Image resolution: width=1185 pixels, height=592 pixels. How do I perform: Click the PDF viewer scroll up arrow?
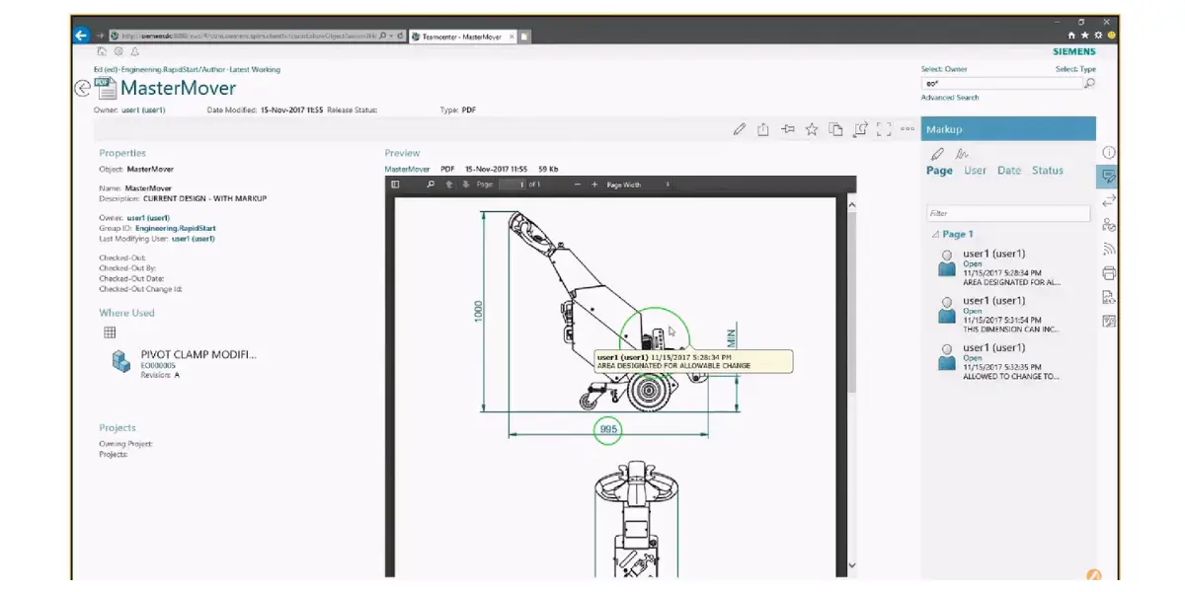[852, 205]
